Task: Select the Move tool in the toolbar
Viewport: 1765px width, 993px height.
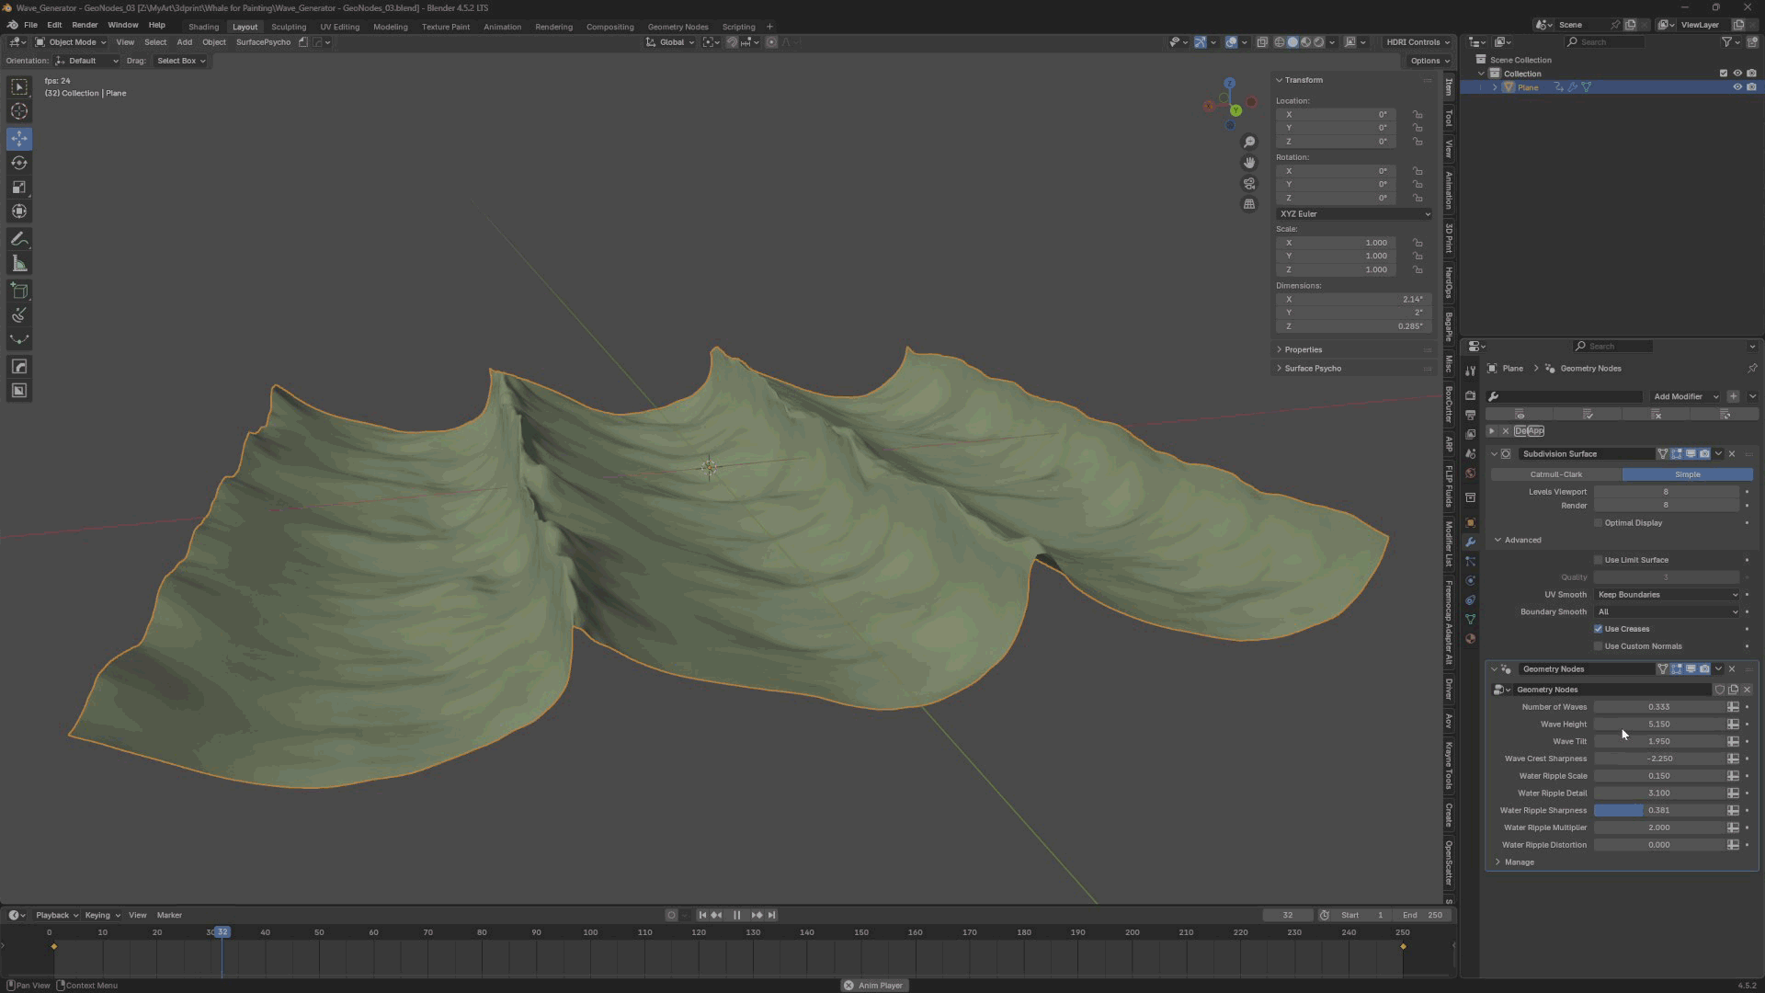Action: [18, 138]
